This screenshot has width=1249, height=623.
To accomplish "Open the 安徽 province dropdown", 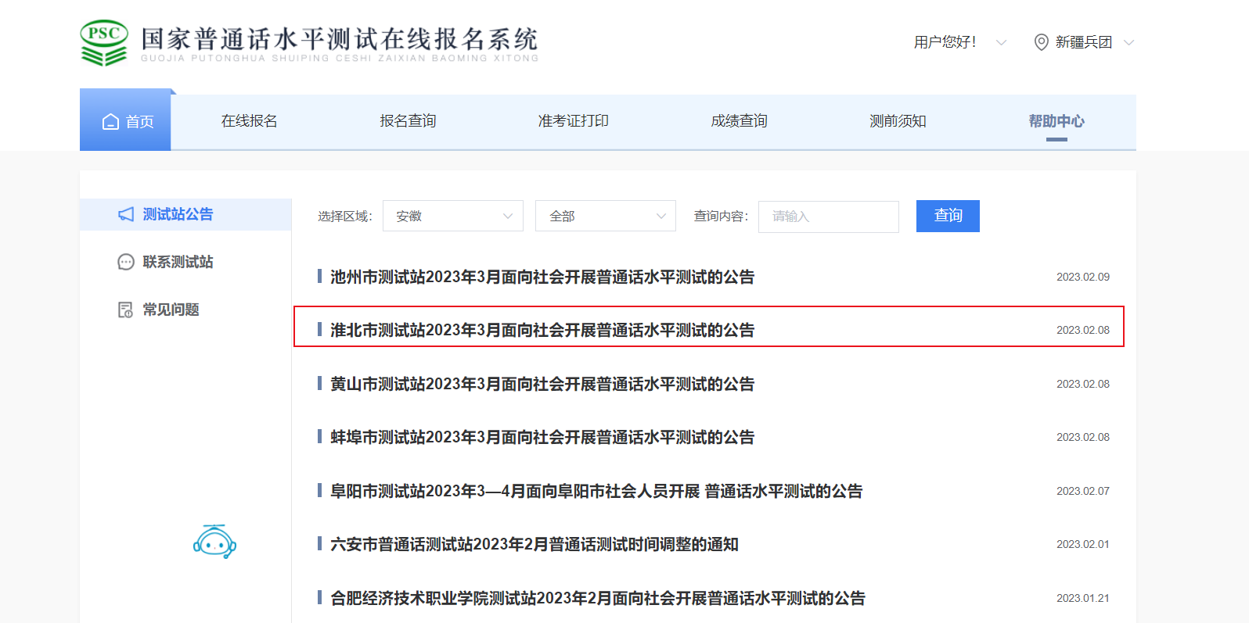I will (x=452, y=217).
